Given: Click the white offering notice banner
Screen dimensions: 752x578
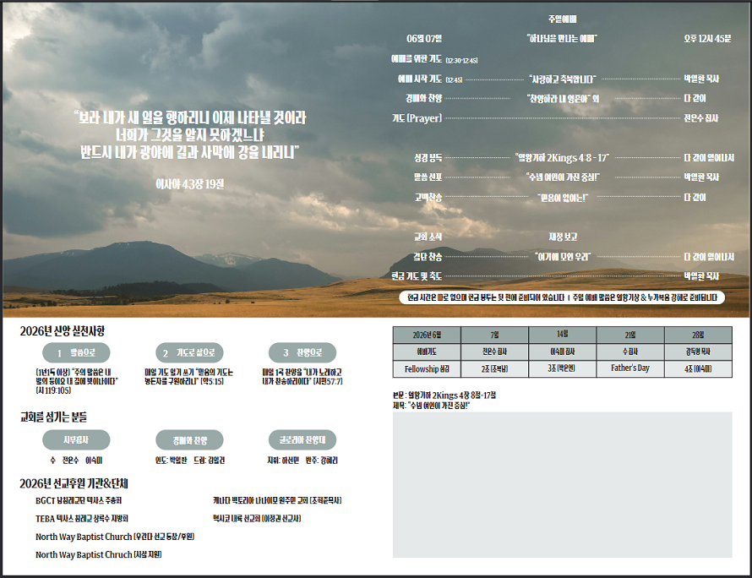Looking at the screenshot, I should pyautogui.click(x=562, y=297).
